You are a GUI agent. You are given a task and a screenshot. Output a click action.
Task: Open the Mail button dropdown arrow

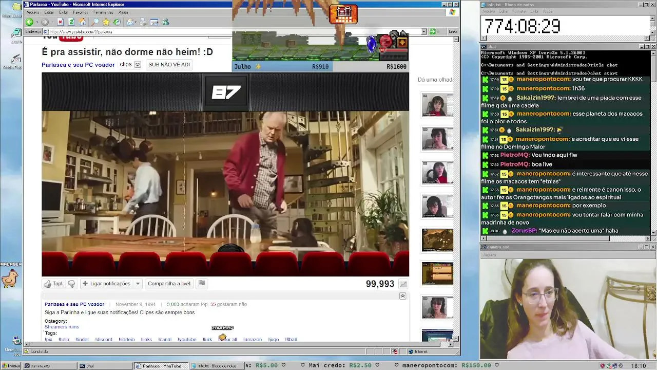pyautogui.click(x=136, y=22)
